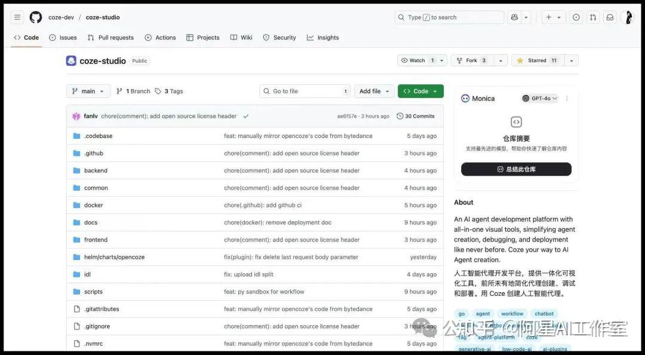Viewport: 645px width, 355px height.
Task: Open the .gitignore file
Action: (x=97, y=326)
